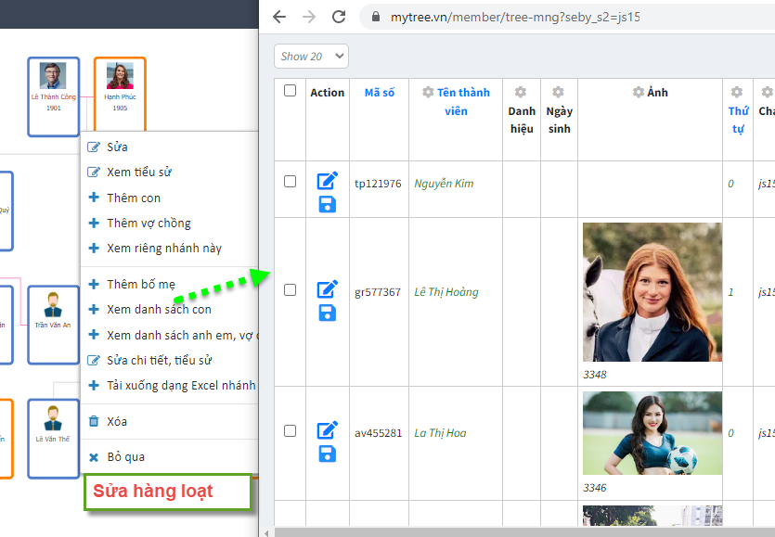Click Xóa in the context menu

point(117,422)
